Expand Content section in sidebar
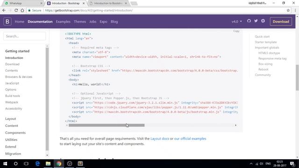The height and width of the screenshot is (168, 299). (11, 126)
